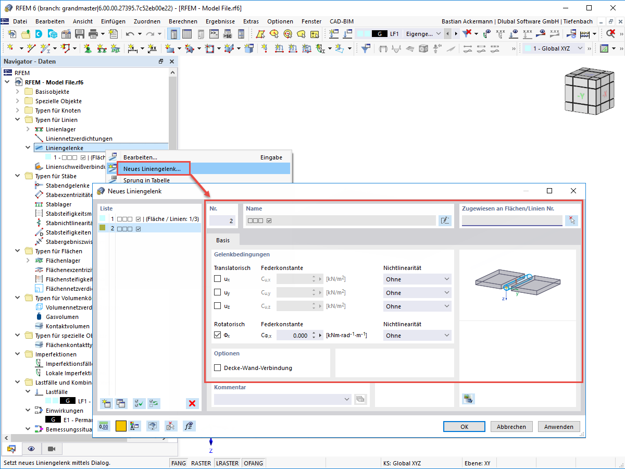Click the Zugewiesen an Flächen/Linien Nr. field
This screenshot has height=469, width=625.
tap(511, 220)
